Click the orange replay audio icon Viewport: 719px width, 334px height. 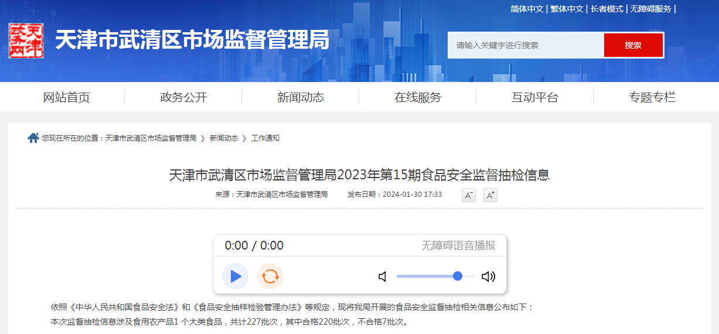pyautogui.click(x=270, y=277)
